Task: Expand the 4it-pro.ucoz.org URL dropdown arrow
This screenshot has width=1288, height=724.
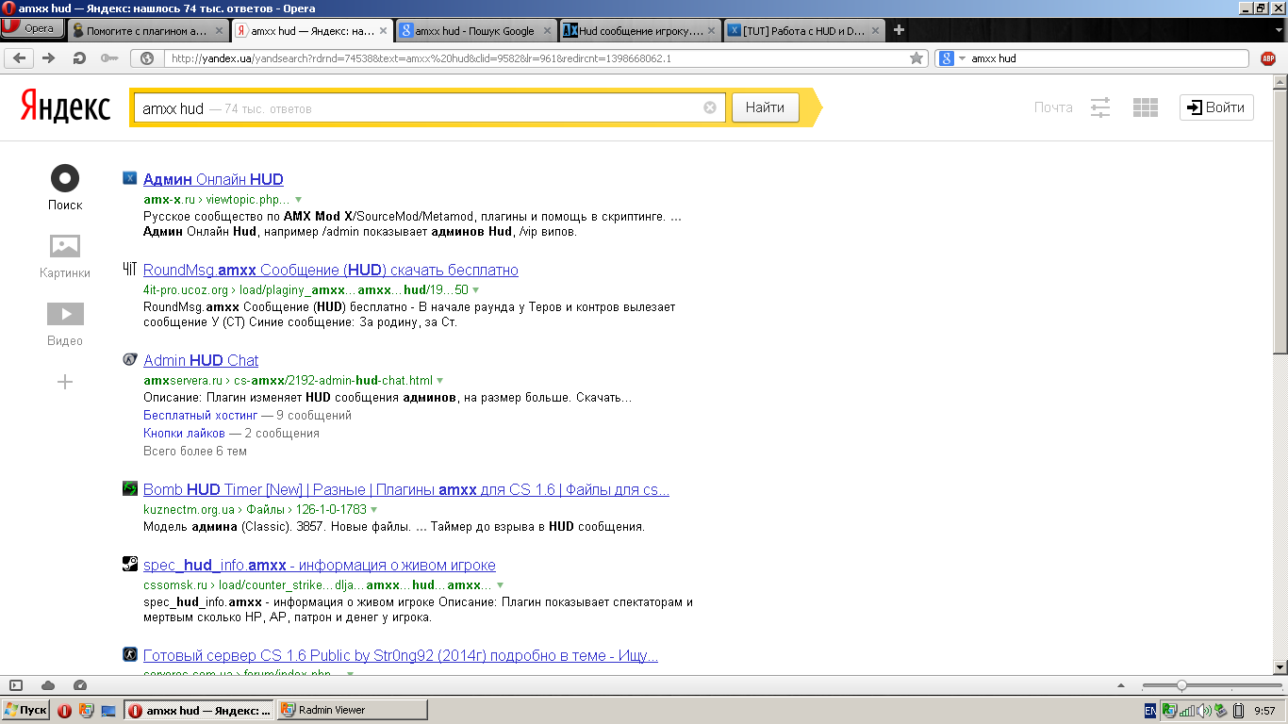Action: point(475,290)
